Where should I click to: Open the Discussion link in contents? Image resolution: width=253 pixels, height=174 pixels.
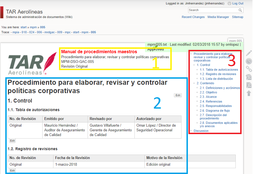[x=201, y=131]
